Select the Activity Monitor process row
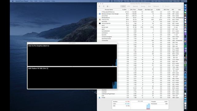This screenshot has height=111, width=197. [x=140, y=23]
